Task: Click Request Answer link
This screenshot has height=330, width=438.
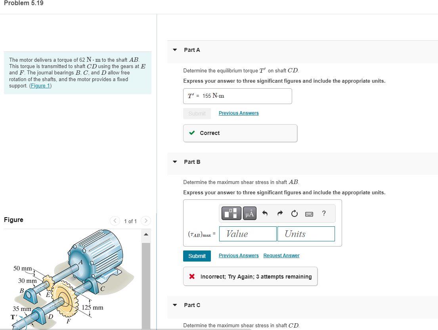Action: click(281, 256)
